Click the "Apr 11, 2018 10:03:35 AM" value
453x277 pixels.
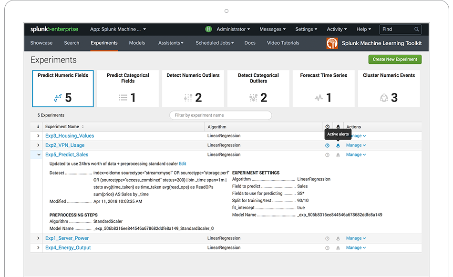(118, 201)
